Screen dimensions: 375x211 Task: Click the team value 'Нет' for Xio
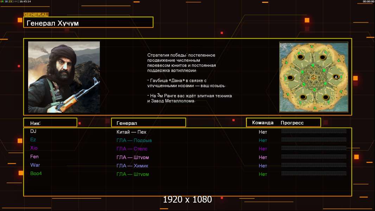click(x=262, y=149)
